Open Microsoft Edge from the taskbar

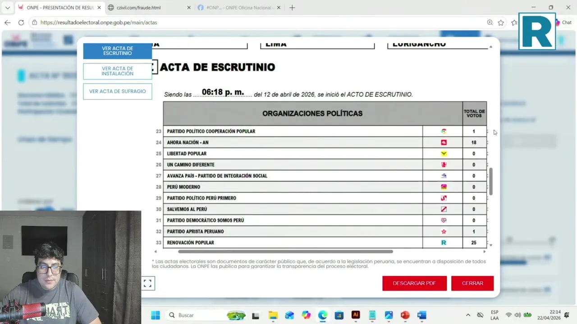tap(323, 315)
